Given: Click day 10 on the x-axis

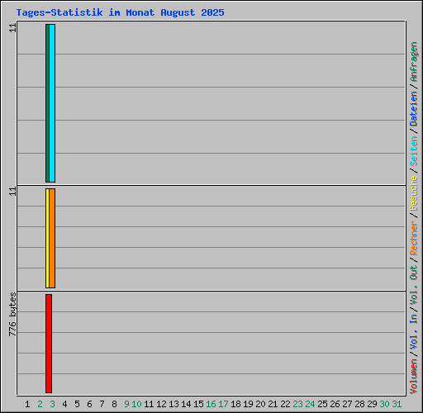Looking at the screenshot, I should pos(136,404).
